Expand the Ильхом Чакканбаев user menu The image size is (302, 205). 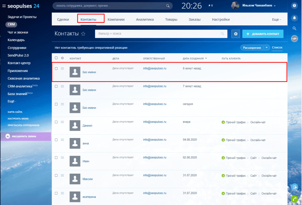tap(259, 6)
